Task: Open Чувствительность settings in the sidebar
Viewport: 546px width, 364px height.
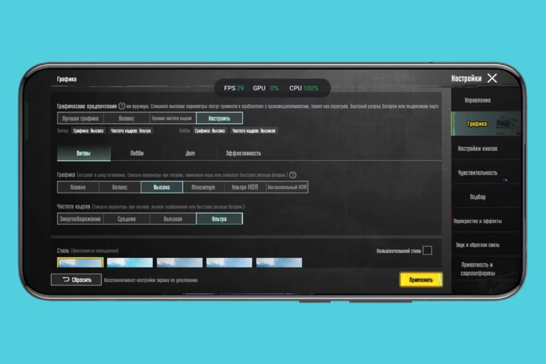Action: point(477,173)
